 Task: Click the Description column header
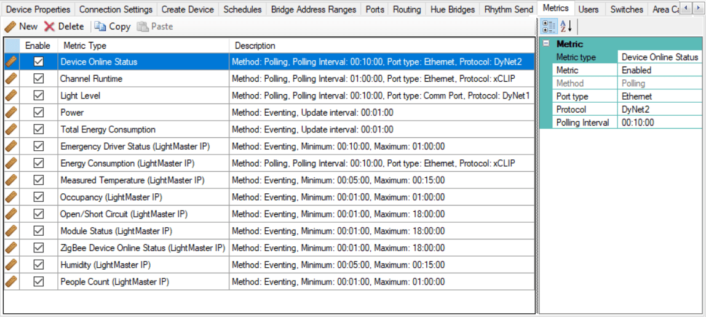pyautogui.click(x=382, y=46)
